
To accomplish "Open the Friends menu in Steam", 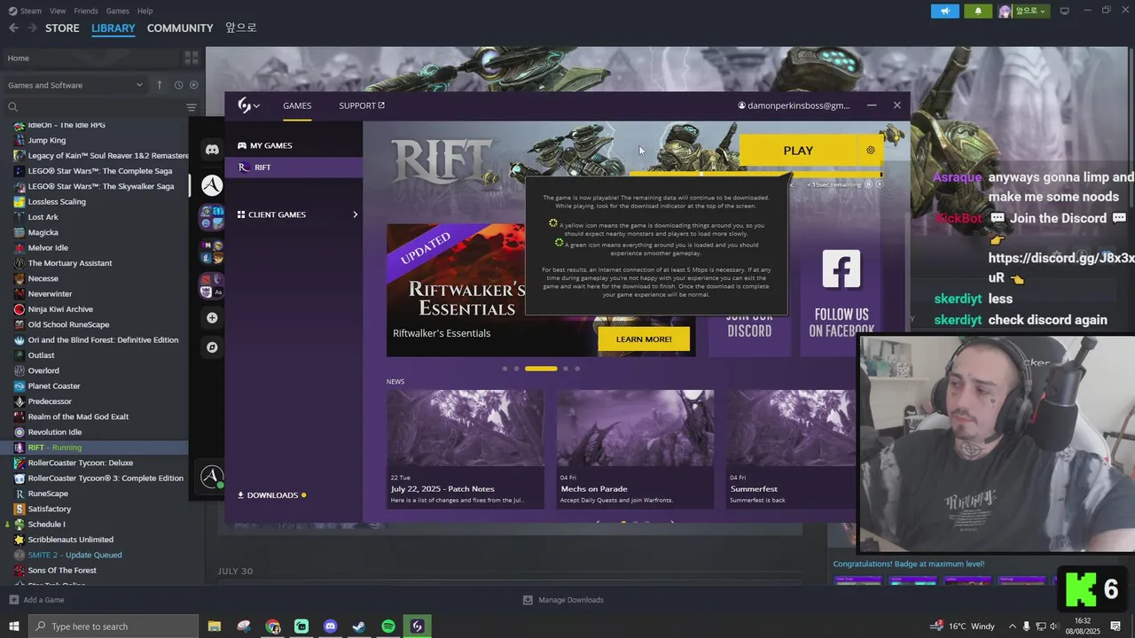I will click(x=86, y=11).
